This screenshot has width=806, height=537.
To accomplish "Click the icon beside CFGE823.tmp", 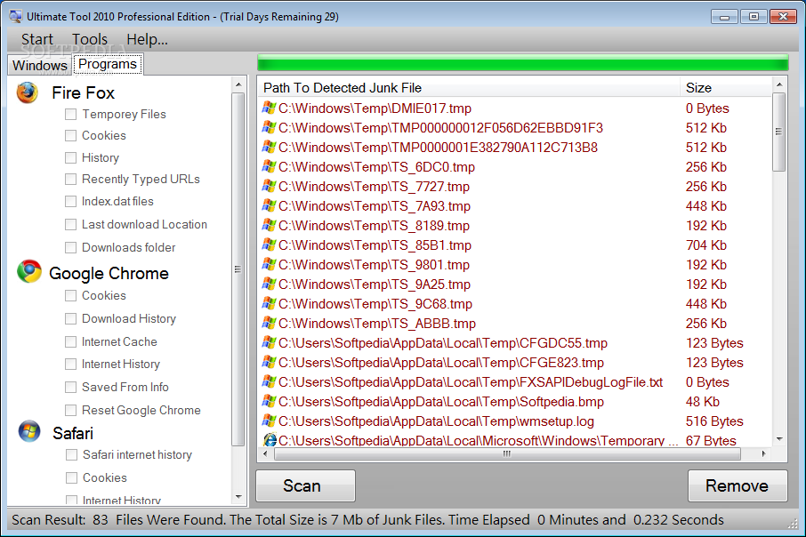I will coord(270,362).
